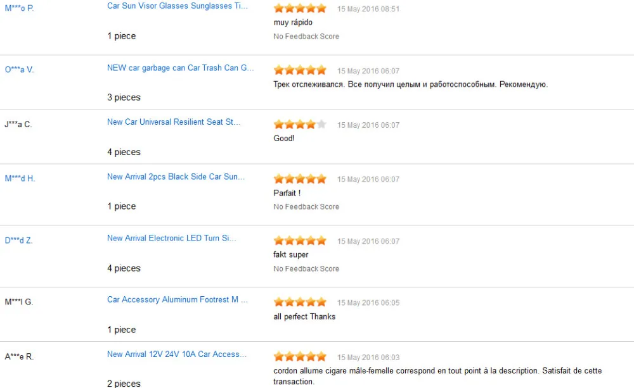Click star rating of 'cordon allume cigare' review
The height and width of the screenshot is (388, 634).
click(x=300, y=356)
